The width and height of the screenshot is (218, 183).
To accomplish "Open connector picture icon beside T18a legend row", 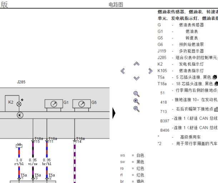I will (216, 84).
